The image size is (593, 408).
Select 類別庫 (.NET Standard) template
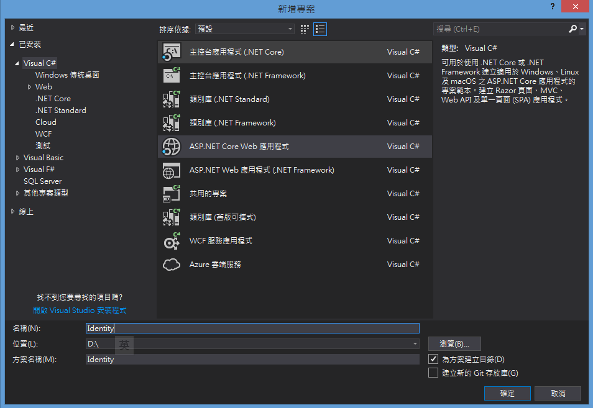[295, 99]
